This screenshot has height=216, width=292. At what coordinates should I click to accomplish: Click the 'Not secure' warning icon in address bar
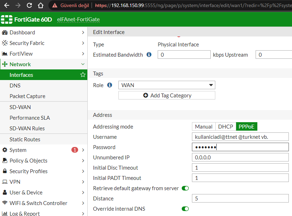(x=54, y=6)
